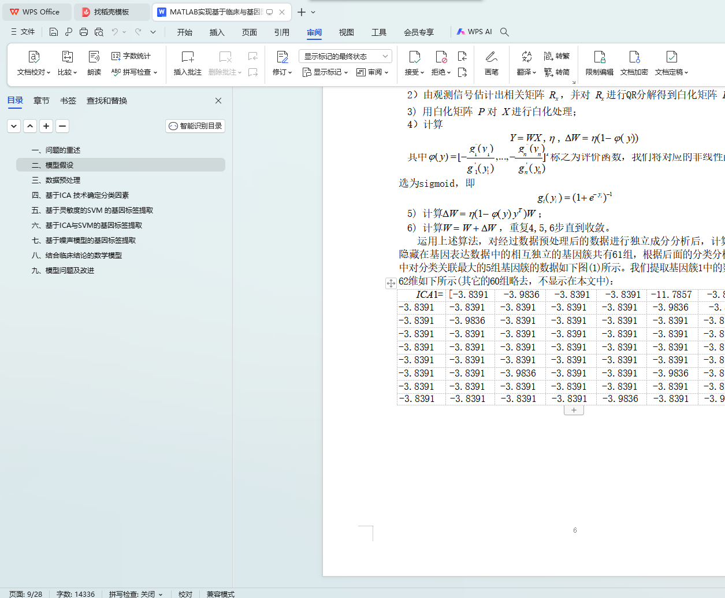Click 文档定稿 finalize document icon
725x598 pixels.
pos(671,57)
